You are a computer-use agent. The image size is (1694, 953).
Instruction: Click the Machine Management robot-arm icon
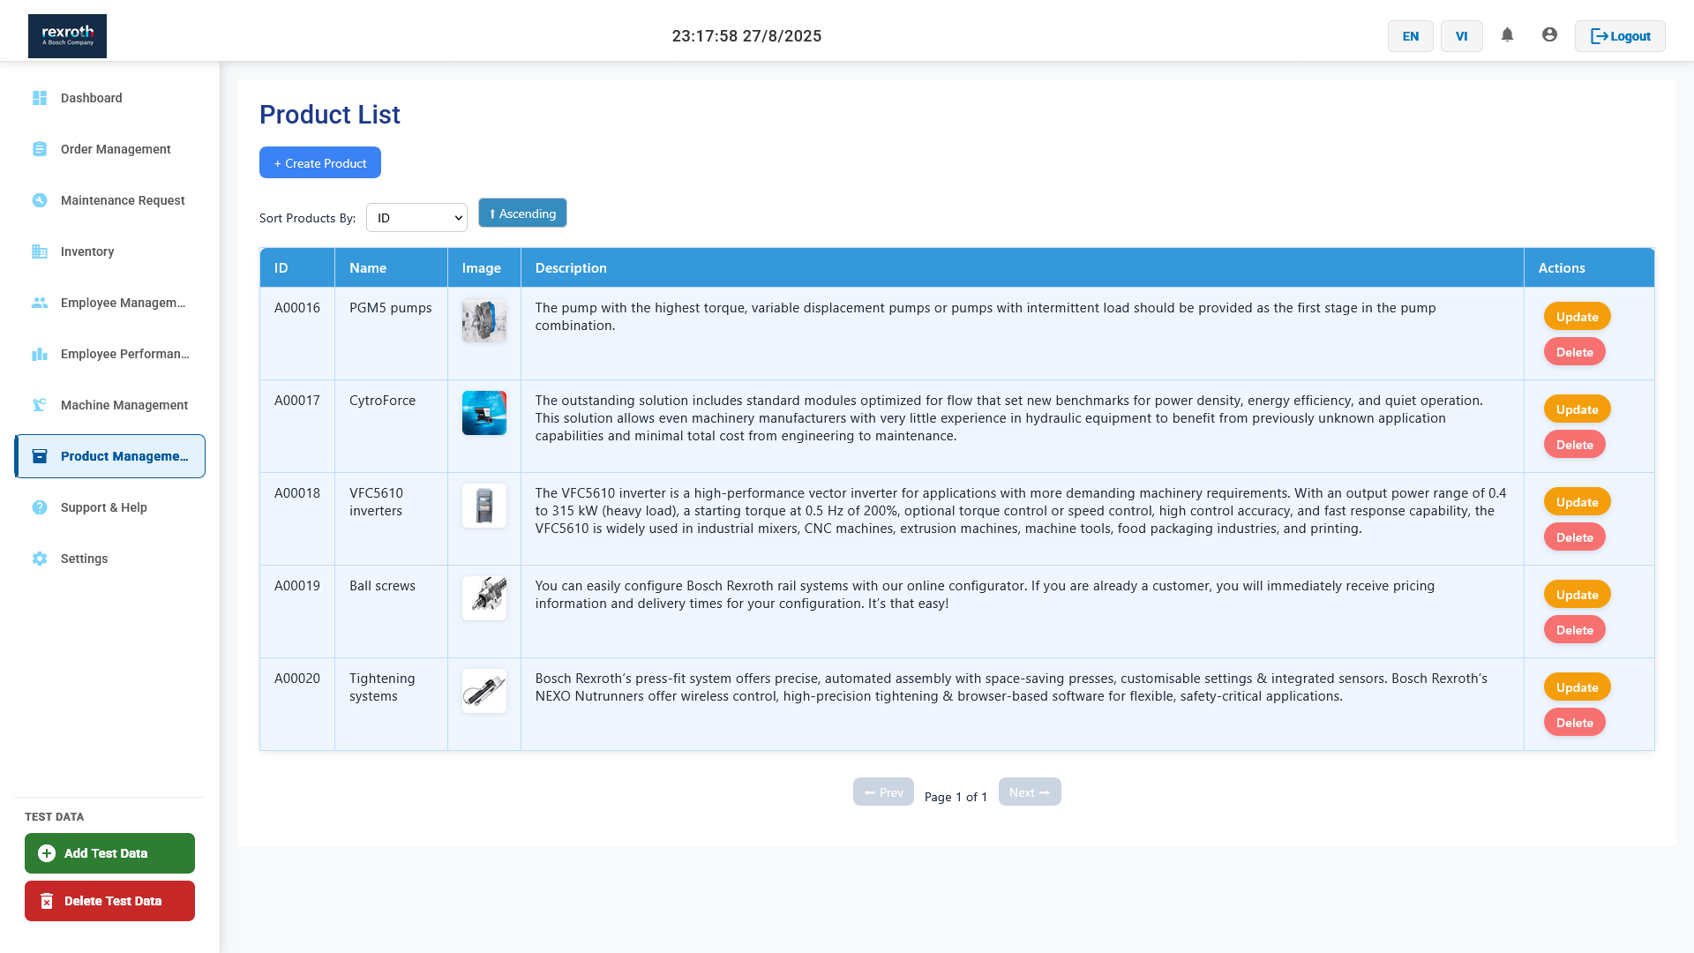40,405
